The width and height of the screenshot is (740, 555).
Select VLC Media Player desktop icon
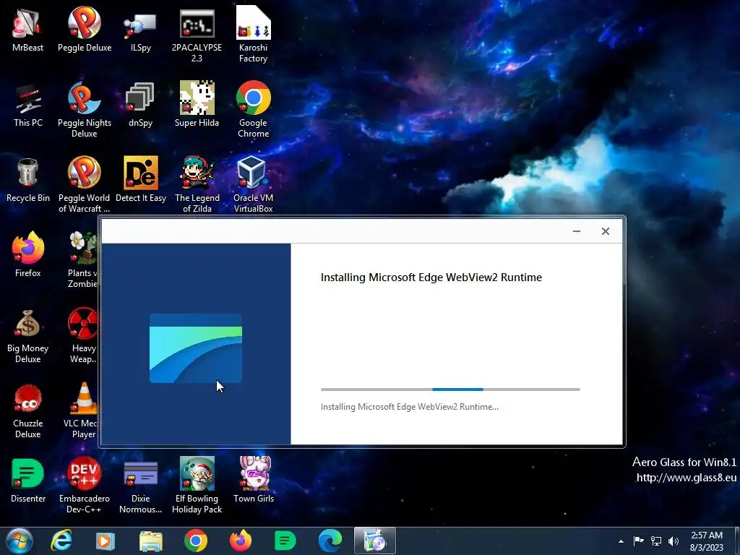(81, 410)
